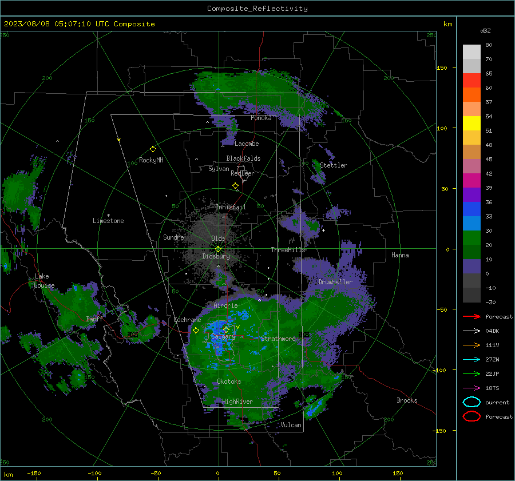The width and height of the screenshot is (515, 481).
Task: Click the Vulcan label
Action: pyautogui.click(x=291, y=425)
